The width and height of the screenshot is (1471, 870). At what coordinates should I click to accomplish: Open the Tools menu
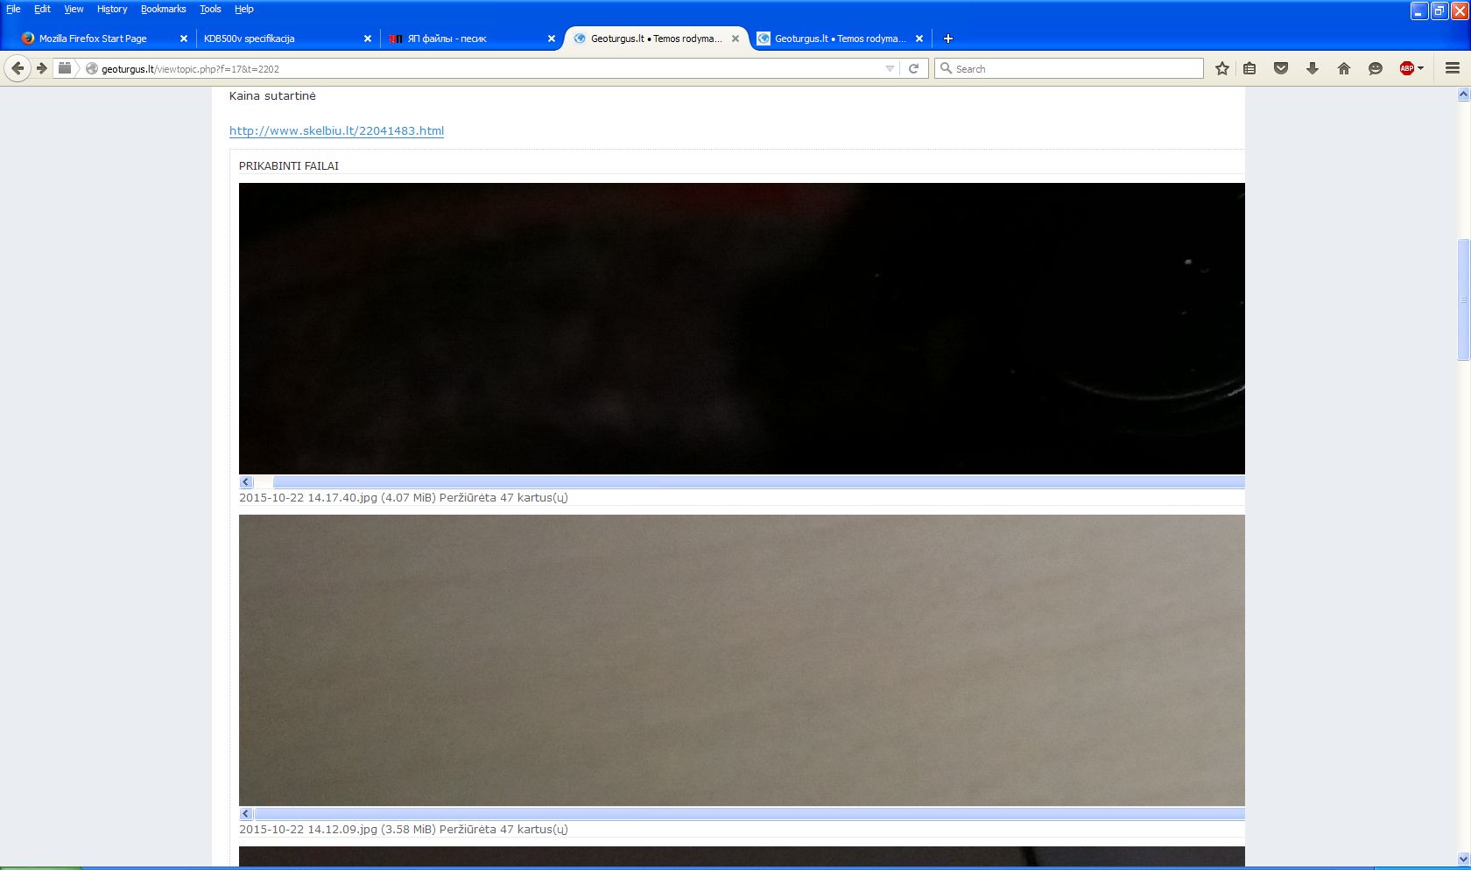click(x=210, y=9)
